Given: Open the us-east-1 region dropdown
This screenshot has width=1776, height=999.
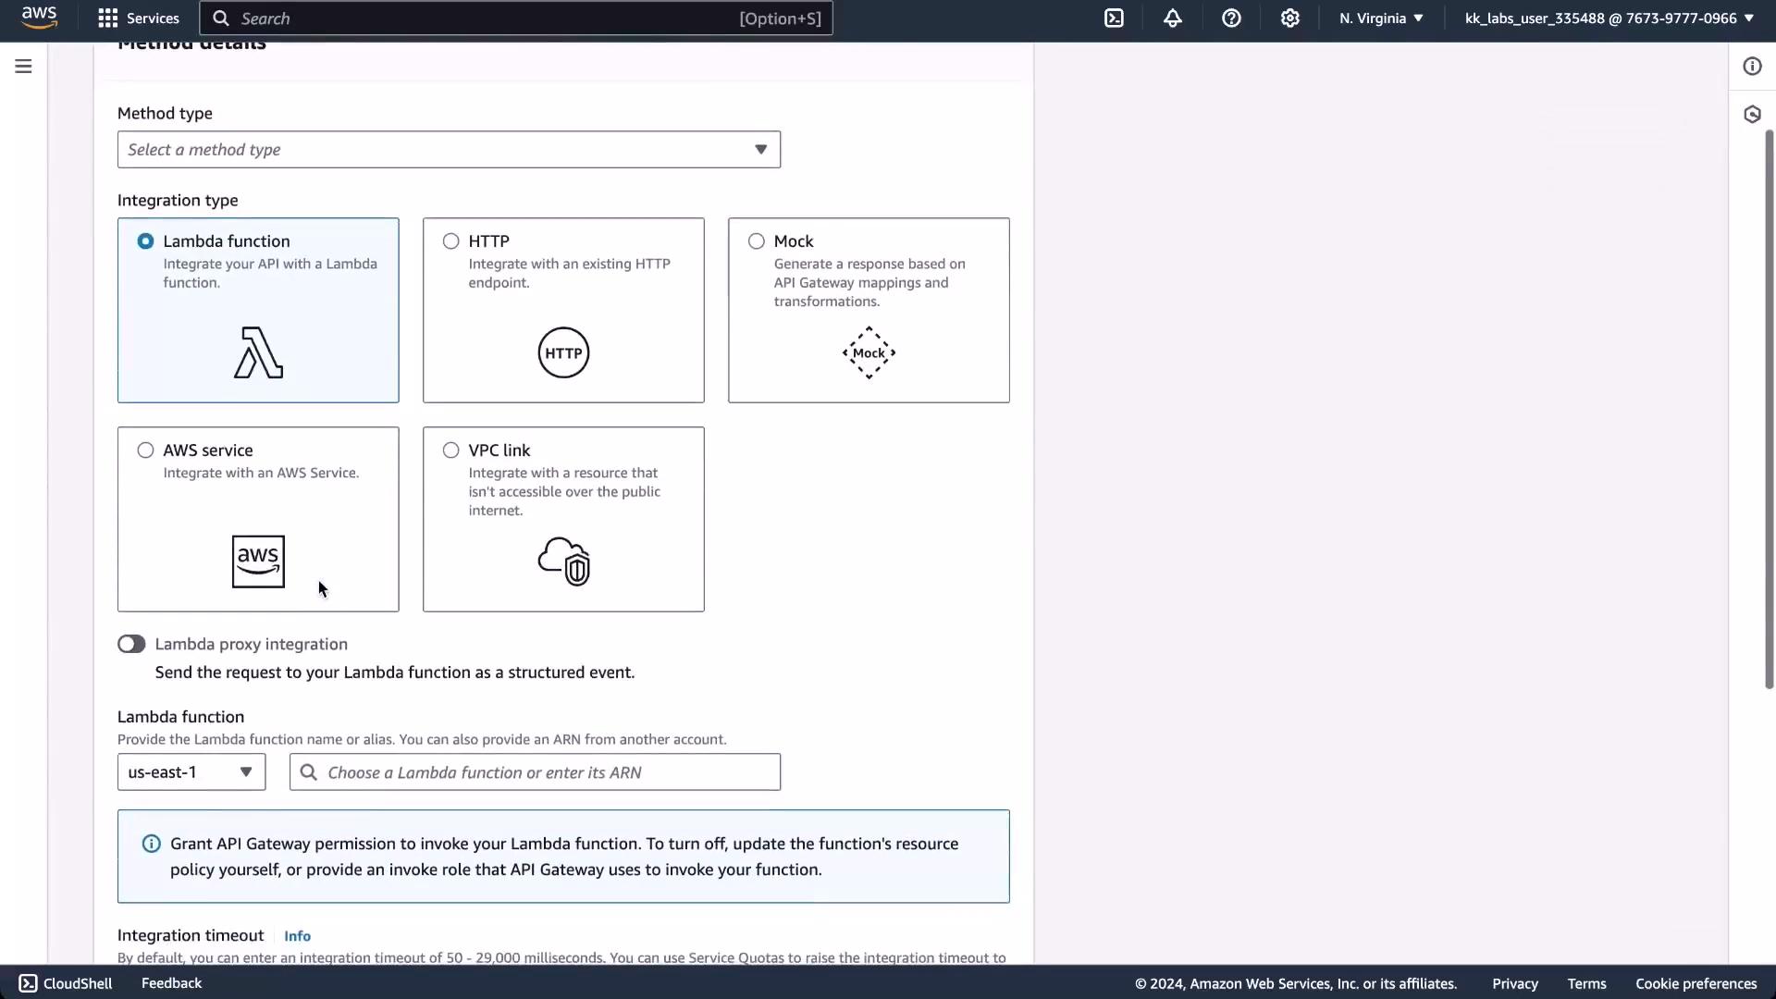Looking at the screenshot, I should [x=191, y=772].
